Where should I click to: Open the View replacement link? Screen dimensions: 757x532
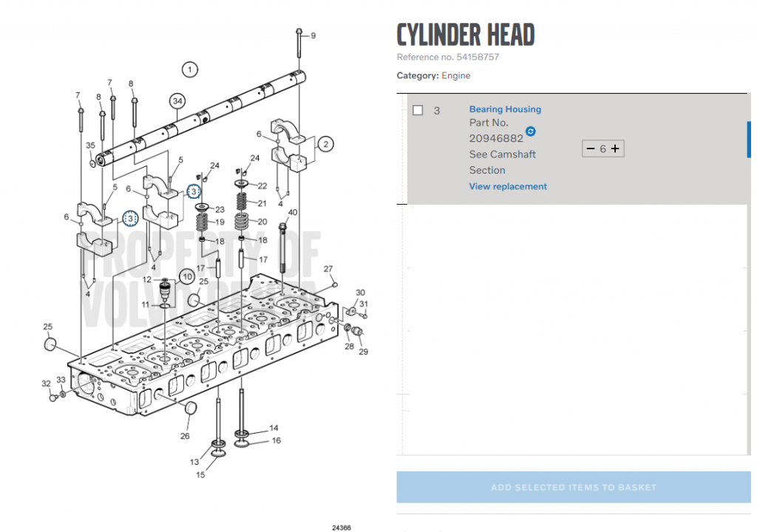508,187
